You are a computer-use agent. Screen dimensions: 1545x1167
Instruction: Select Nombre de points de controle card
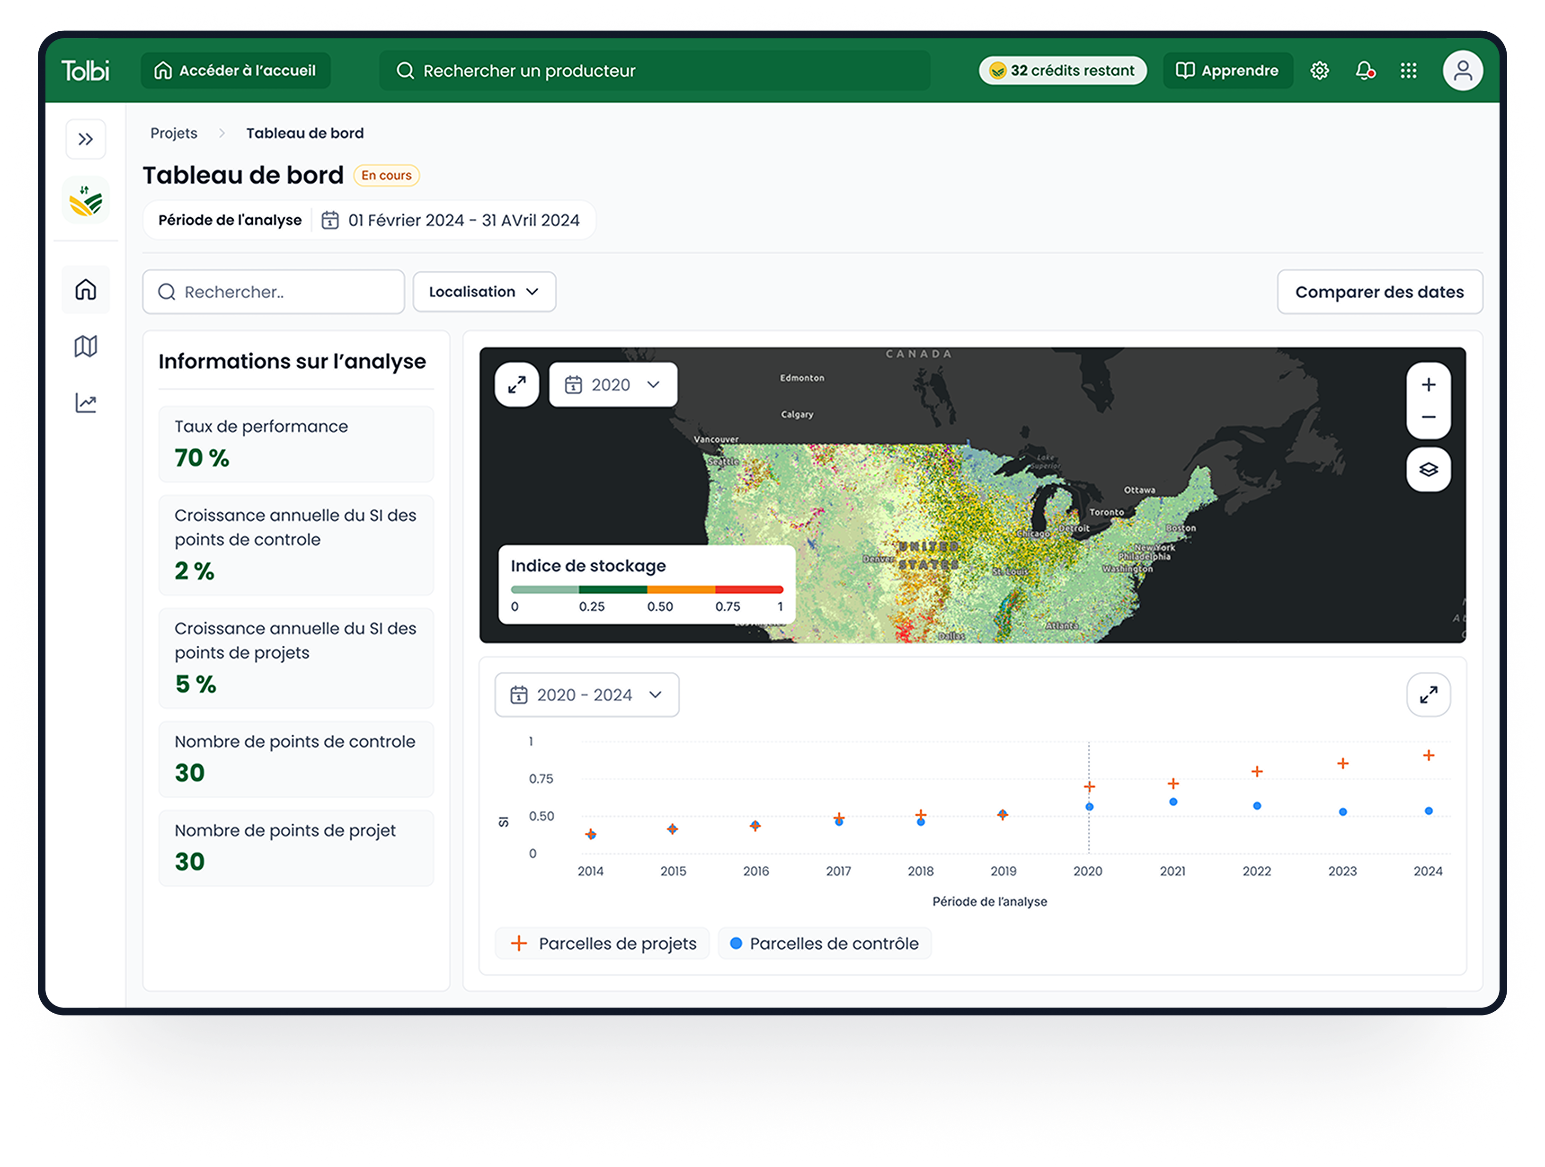[x=296, y=759]
